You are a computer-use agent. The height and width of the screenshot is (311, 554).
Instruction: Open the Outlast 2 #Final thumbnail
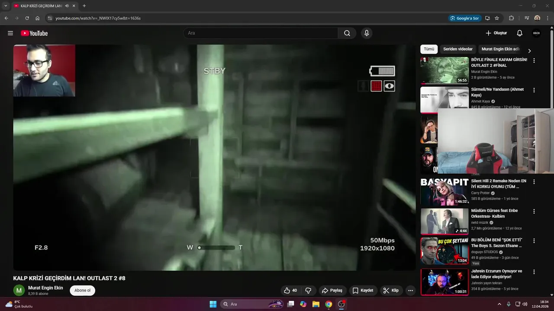(x=444, y=70)
